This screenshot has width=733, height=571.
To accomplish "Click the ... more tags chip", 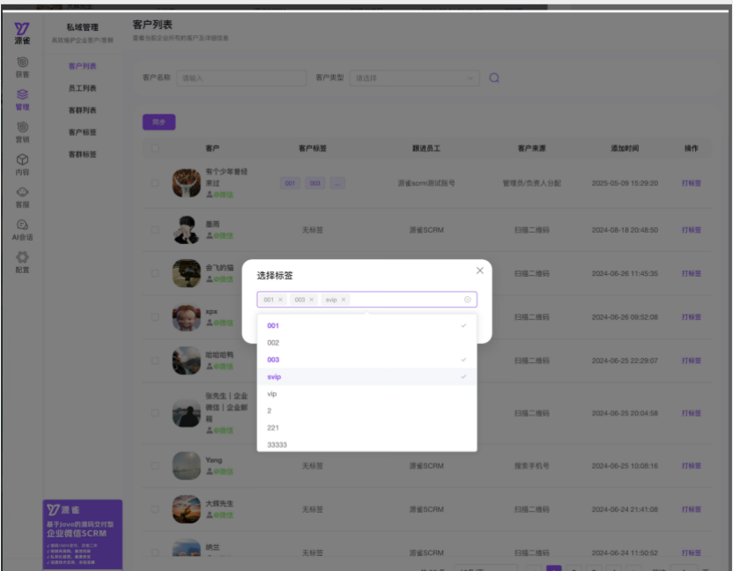I will click(337, 183).
